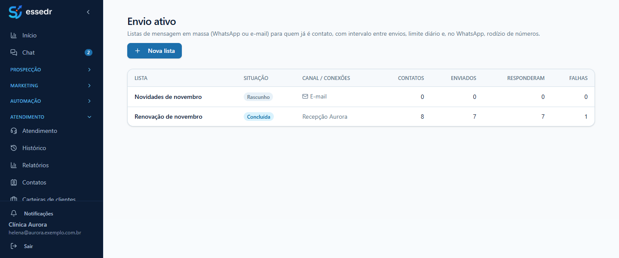Expand the Marketing section
This screenshot has width=619, height=258.
52,86
